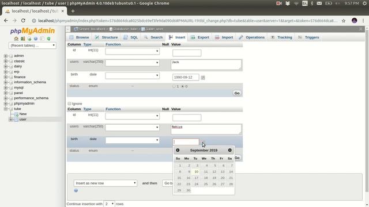Click the birth field showing 1990-09-12
This screenshot has height=207, width=369.
click(186, 77)
